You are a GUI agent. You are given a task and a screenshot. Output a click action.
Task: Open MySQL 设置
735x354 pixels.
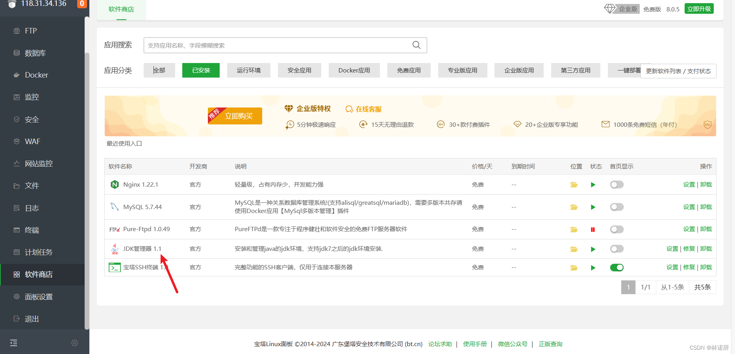click(x=689, y=207)
